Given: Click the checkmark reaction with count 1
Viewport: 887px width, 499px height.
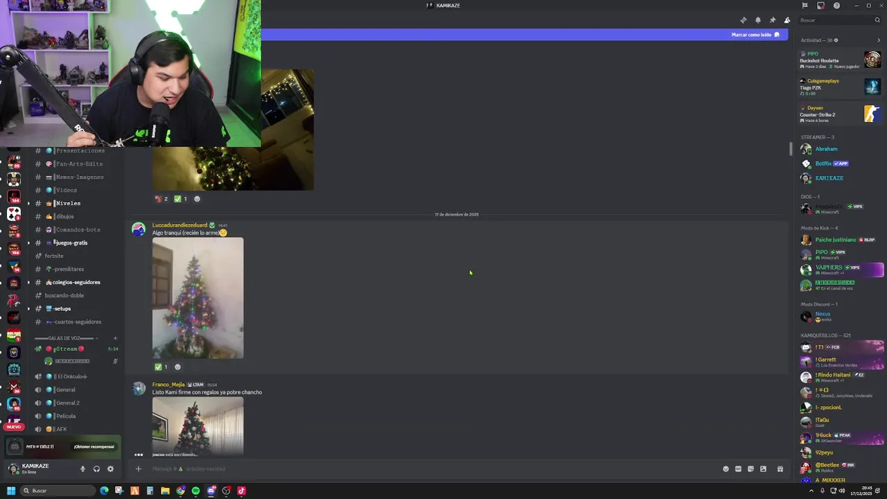Looking at the screenshot, I should (161, 367).
